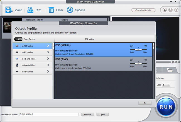Confirm the profile with the OK button
Screen dimensions: 181x122
coord(145,103)
